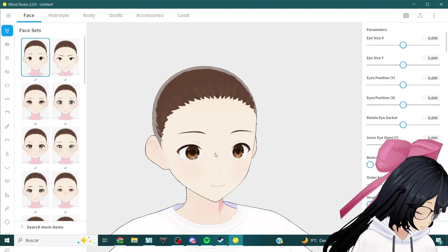Adjust the Eye Size X slider handle
Screen dimensions: 448x252
pos(403,45)
